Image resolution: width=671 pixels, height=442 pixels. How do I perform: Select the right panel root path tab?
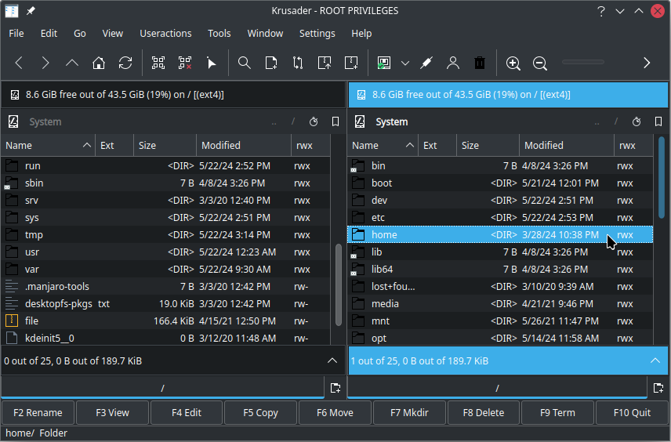[497, 388]
